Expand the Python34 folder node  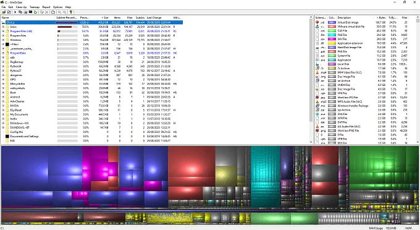(3, 66)
